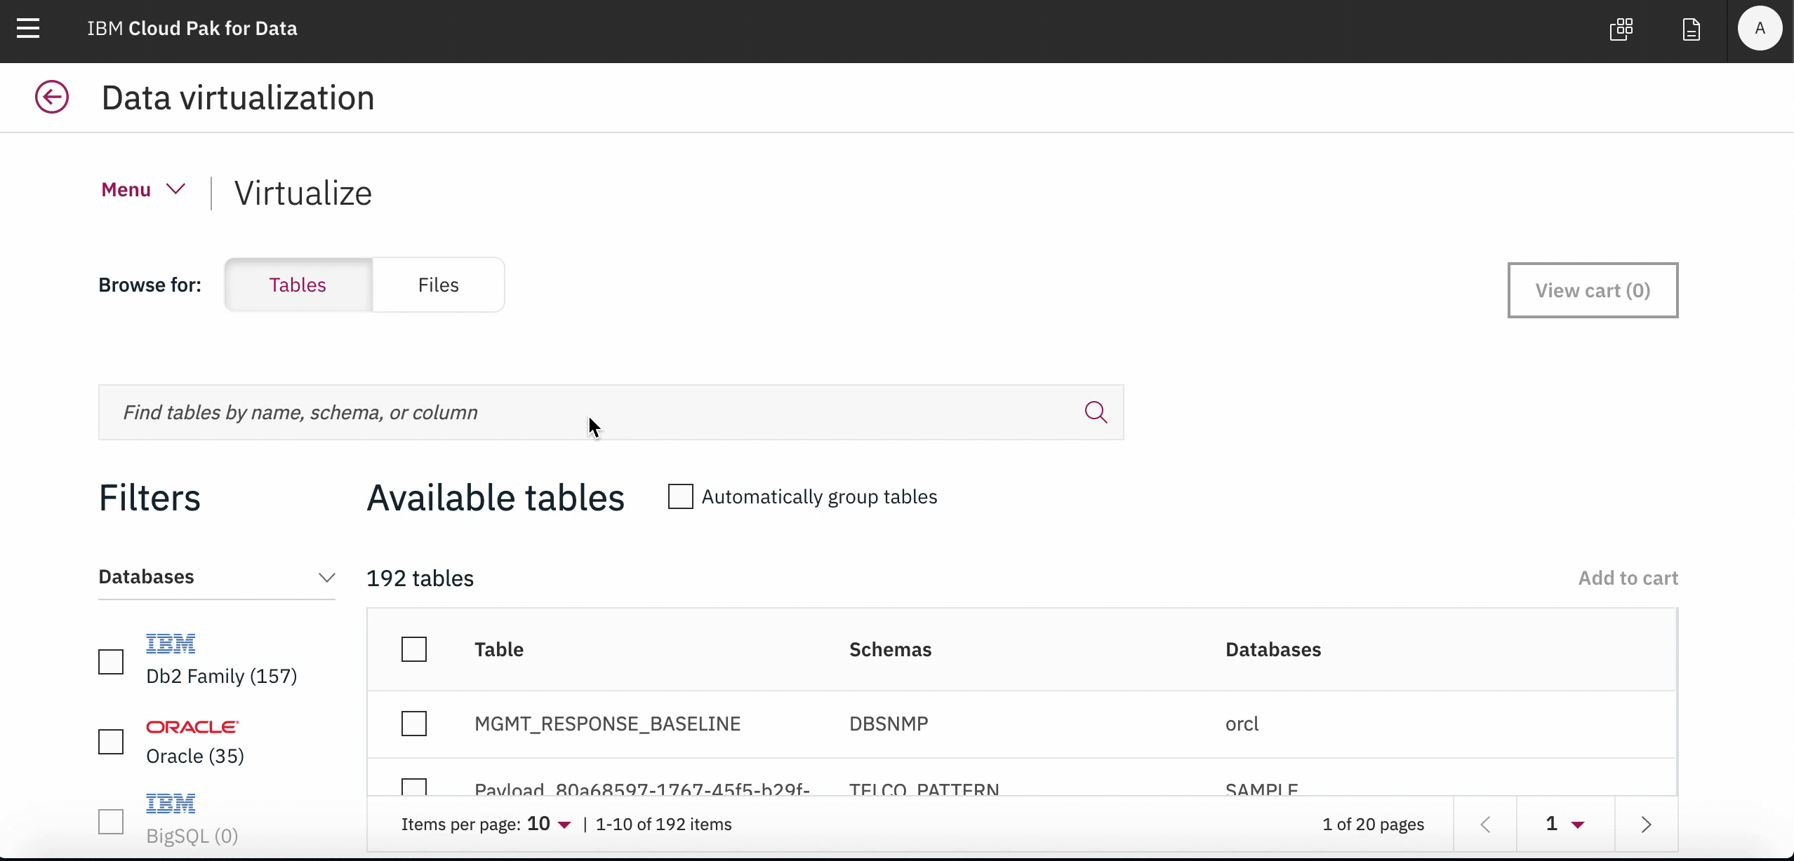The height and width of the screenshot is (861, 1794).
Task: Go to next page of tables
Action: click(x=1646, y=825)
